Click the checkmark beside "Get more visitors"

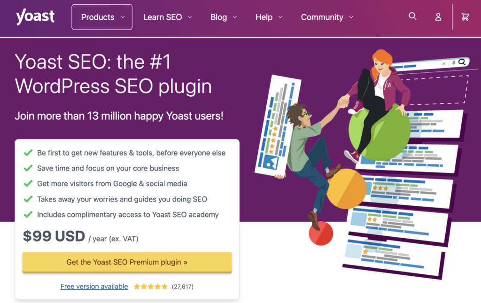coord(28,183)
